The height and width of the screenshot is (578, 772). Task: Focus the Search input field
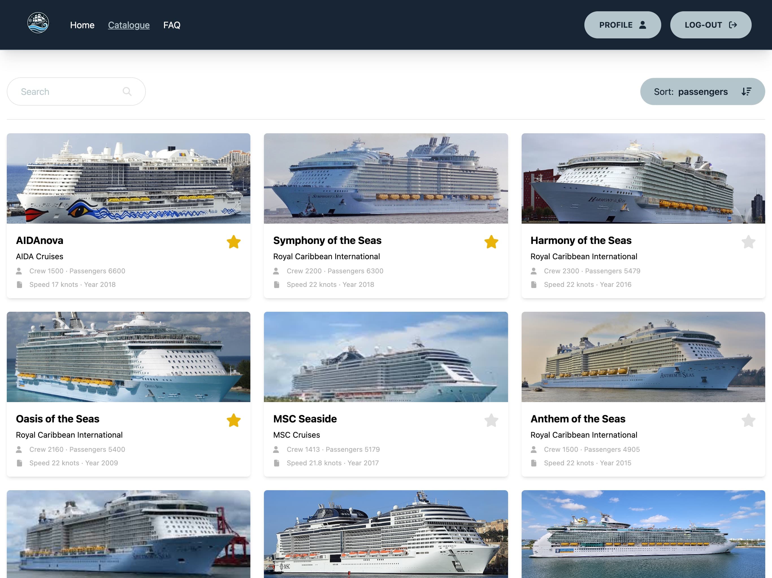(76, 91)
